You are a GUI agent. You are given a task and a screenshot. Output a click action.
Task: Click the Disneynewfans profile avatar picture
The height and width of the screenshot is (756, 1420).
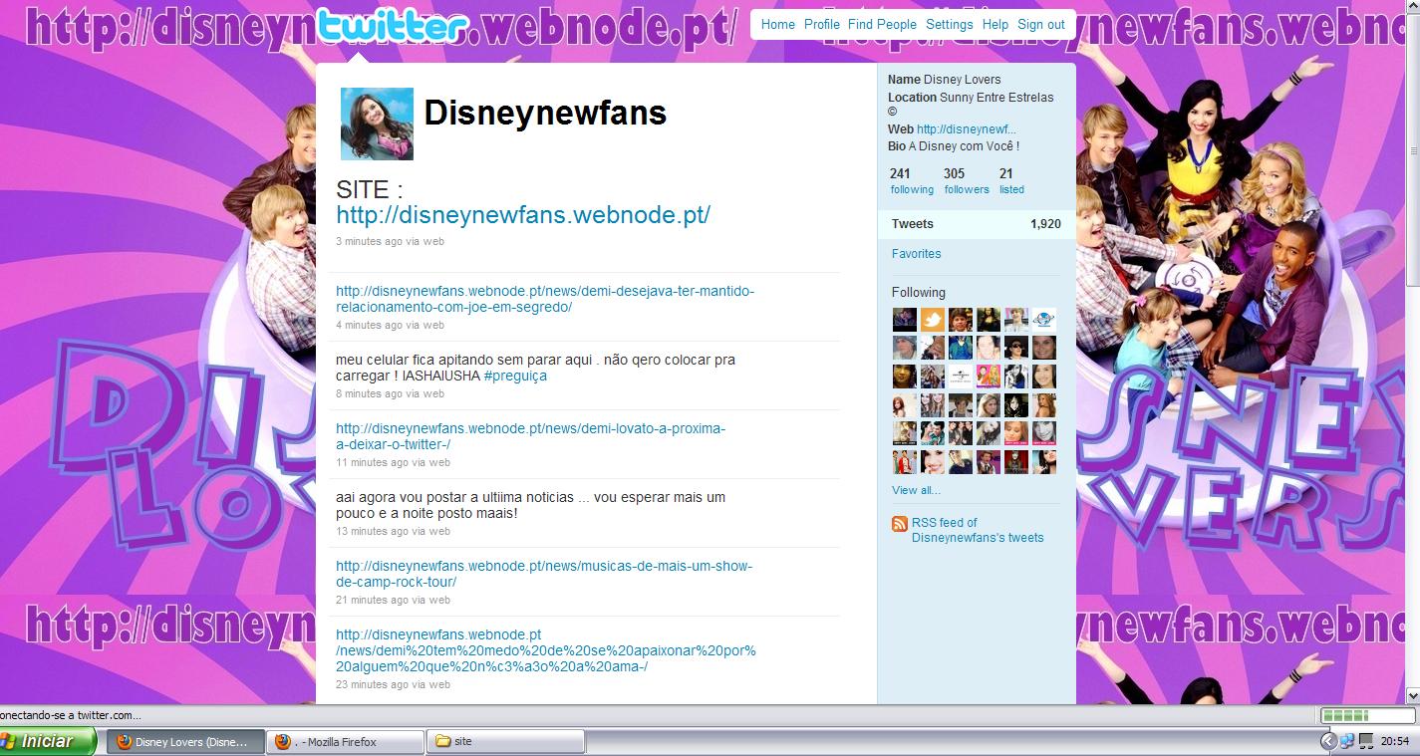click(377, 124)
